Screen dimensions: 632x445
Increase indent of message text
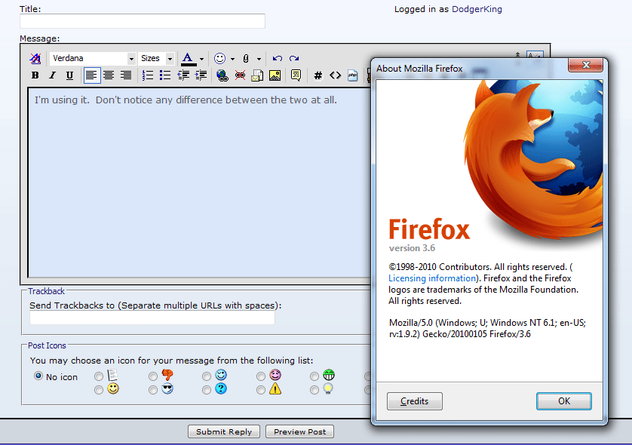click(x=201, y=75)
